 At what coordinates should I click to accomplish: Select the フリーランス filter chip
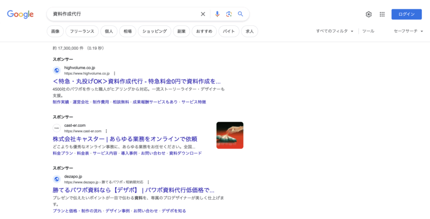pyautogui.click(x=82, y=31)
